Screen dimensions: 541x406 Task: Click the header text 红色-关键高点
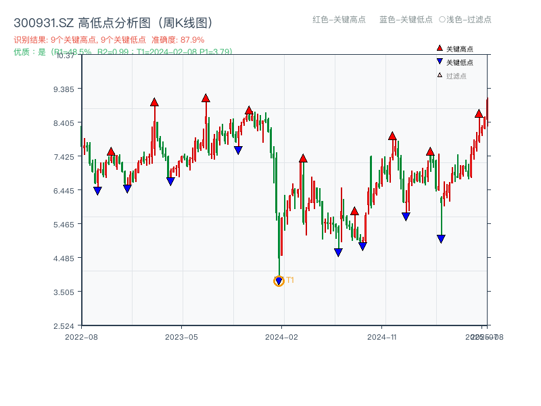pos(339,20)
